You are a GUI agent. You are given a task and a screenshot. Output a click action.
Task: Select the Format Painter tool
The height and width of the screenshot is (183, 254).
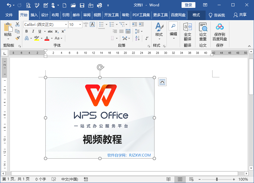click(x=17, y=38)
